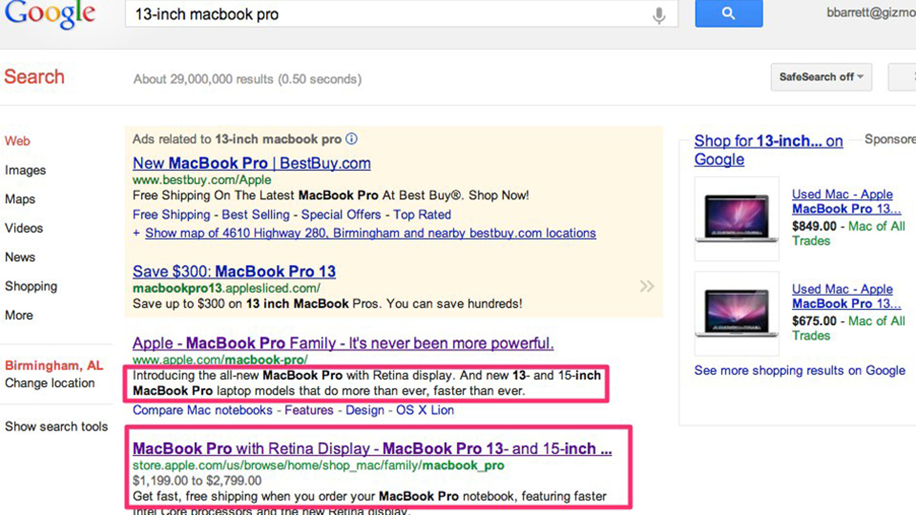Activate voice search microphone icon
Image resolution: width=916 pixels, height=515 pixels.
pyautogui.click(x=659, y=15)
